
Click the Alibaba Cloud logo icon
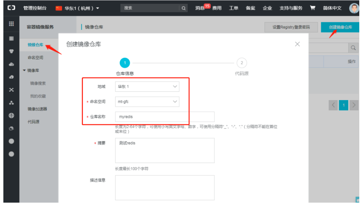pyautogui.click(x=11, y=8)
